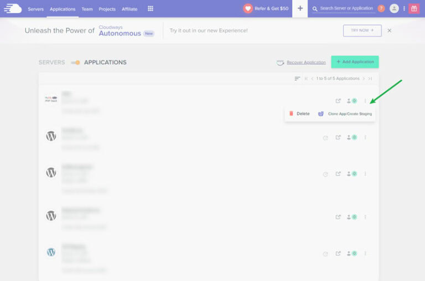Open the vertical dots menu beside avatar
This screenshot has width=425, height=281.
coord(404,9)
